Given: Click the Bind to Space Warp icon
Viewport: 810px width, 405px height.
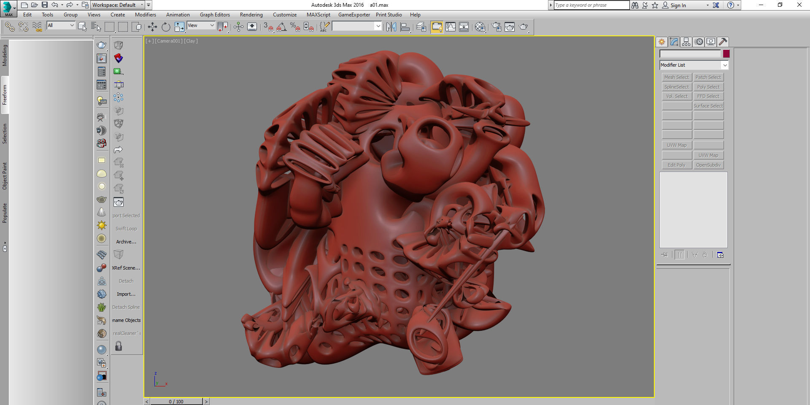Looking at the screenshot, I should 37,27.
